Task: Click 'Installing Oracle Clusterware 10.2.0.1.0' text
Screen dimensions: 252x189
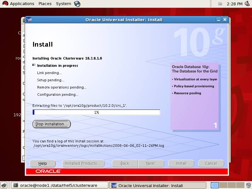Action: pyautogui.click(x=67, y=58)
